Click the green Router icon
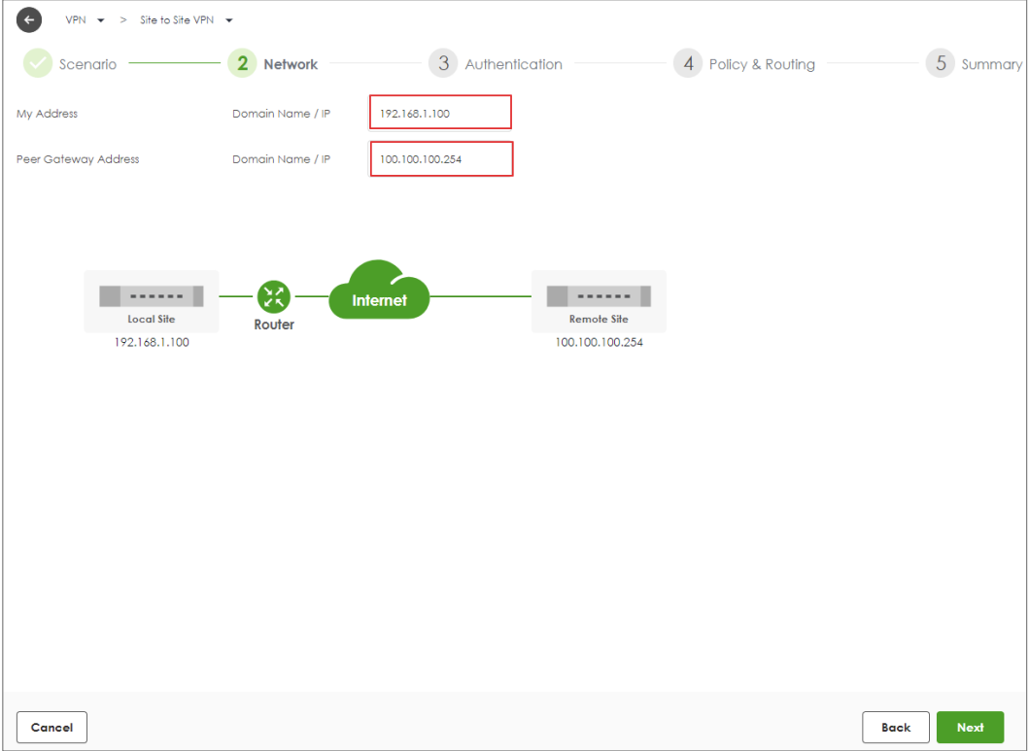Viewport: 1030px width, 751px height. pos(273,296)
